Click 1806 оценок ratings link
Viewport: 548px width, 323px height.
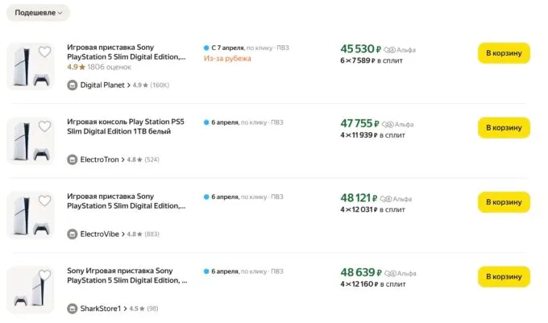[109, 68]
